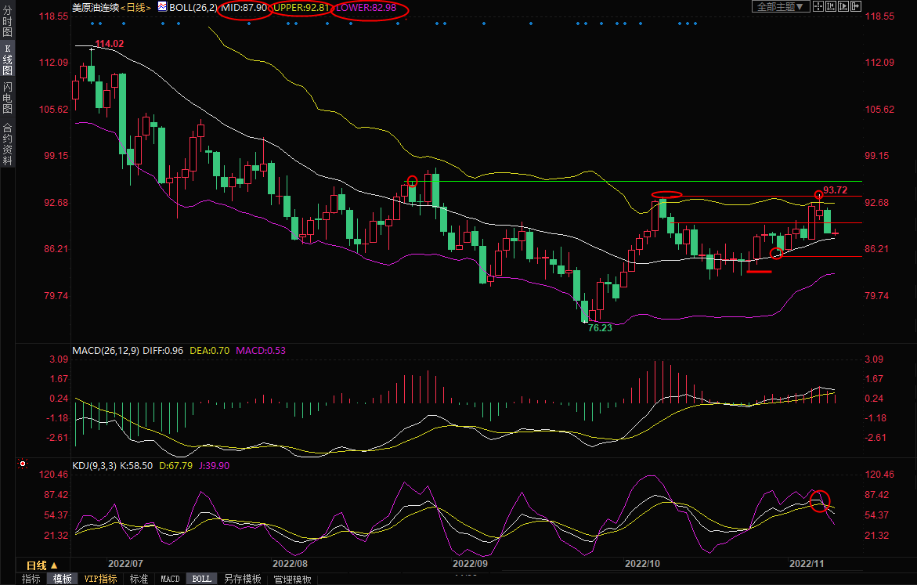
Task: Toggle the MACD indicator template
Action: click(170, 579)
